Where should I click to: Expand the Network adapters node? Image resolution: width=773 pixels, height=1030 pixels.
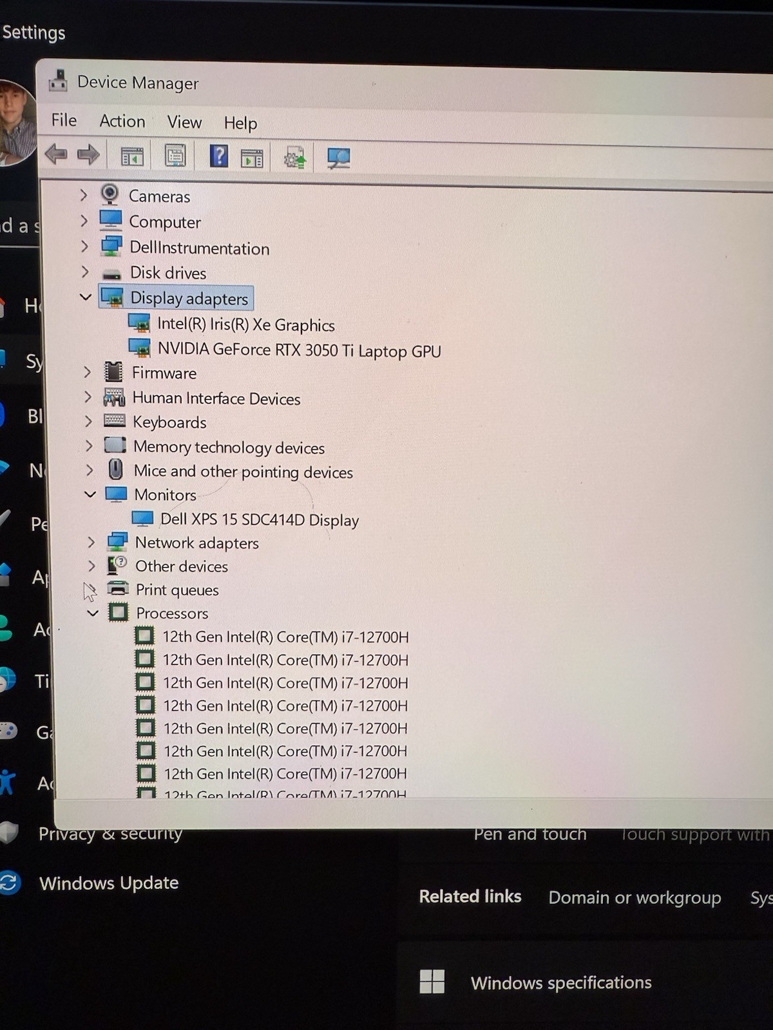[x=91, y=542]
